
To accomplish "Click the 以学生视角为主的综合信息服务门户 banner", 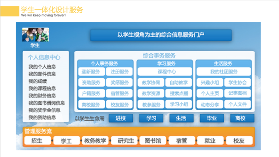I will click(x=161, y=35).
